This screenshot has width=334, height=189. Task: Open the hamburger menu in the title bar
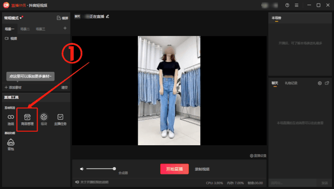(x=296, y=5)
